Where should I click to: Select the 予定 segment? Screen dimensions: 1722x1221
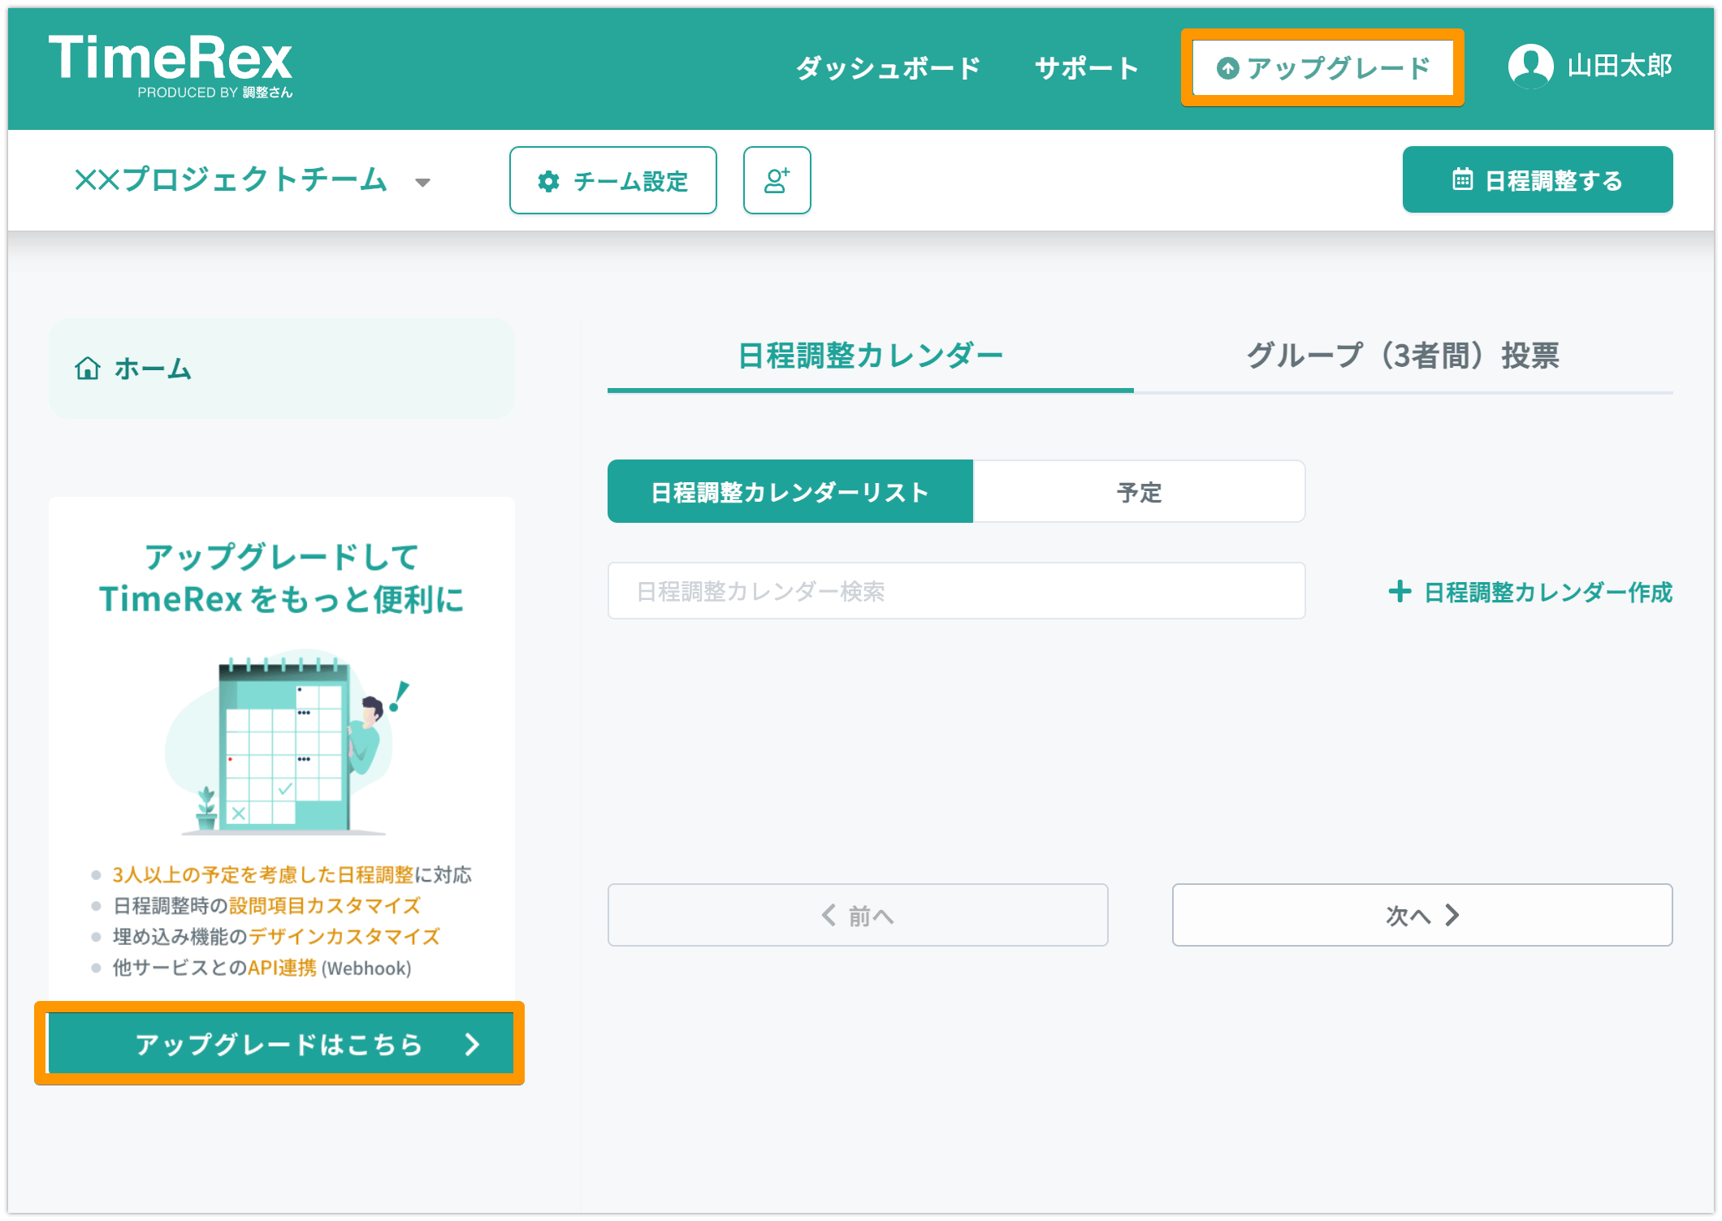tap(1139, 492)
